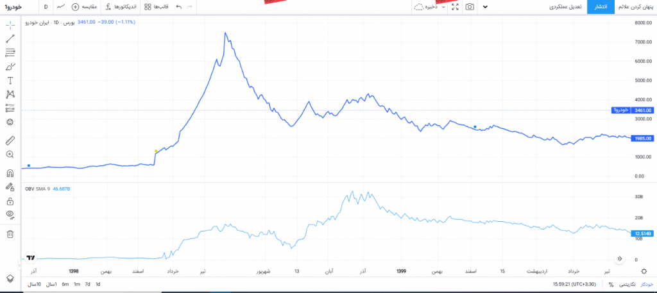
Task: Click the خودرو1 symbol search field
Action: pos(13,6)
